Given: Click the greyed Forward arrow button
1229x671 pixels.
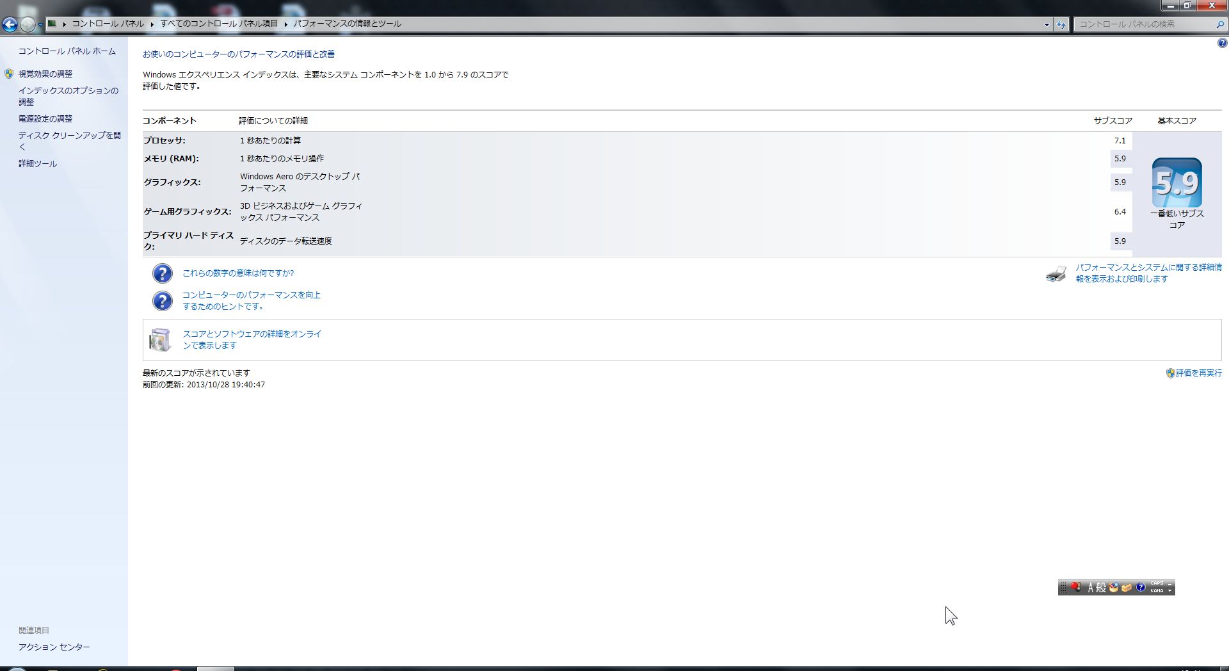Looking at the screenshot, I should (28, 24).
